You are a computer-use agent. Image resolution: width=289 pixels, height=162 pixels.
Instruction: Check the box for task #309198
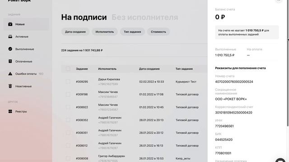[x=68, y=94]
